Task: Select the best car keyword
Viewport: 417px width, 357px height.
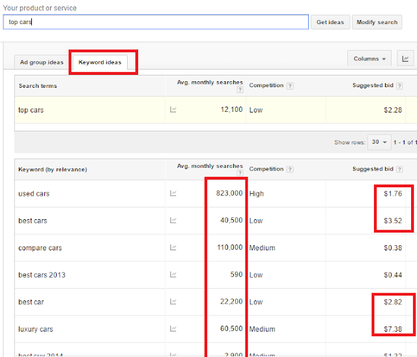Action: (x=31, y=302)
